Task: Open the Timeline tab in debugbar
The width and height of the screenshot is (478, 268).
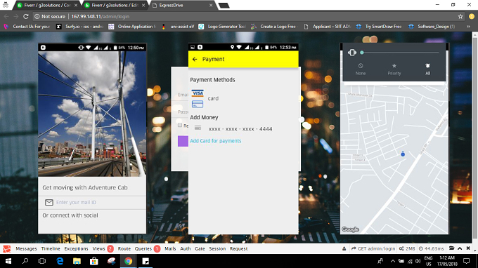Action: click(x=51, y=249)
